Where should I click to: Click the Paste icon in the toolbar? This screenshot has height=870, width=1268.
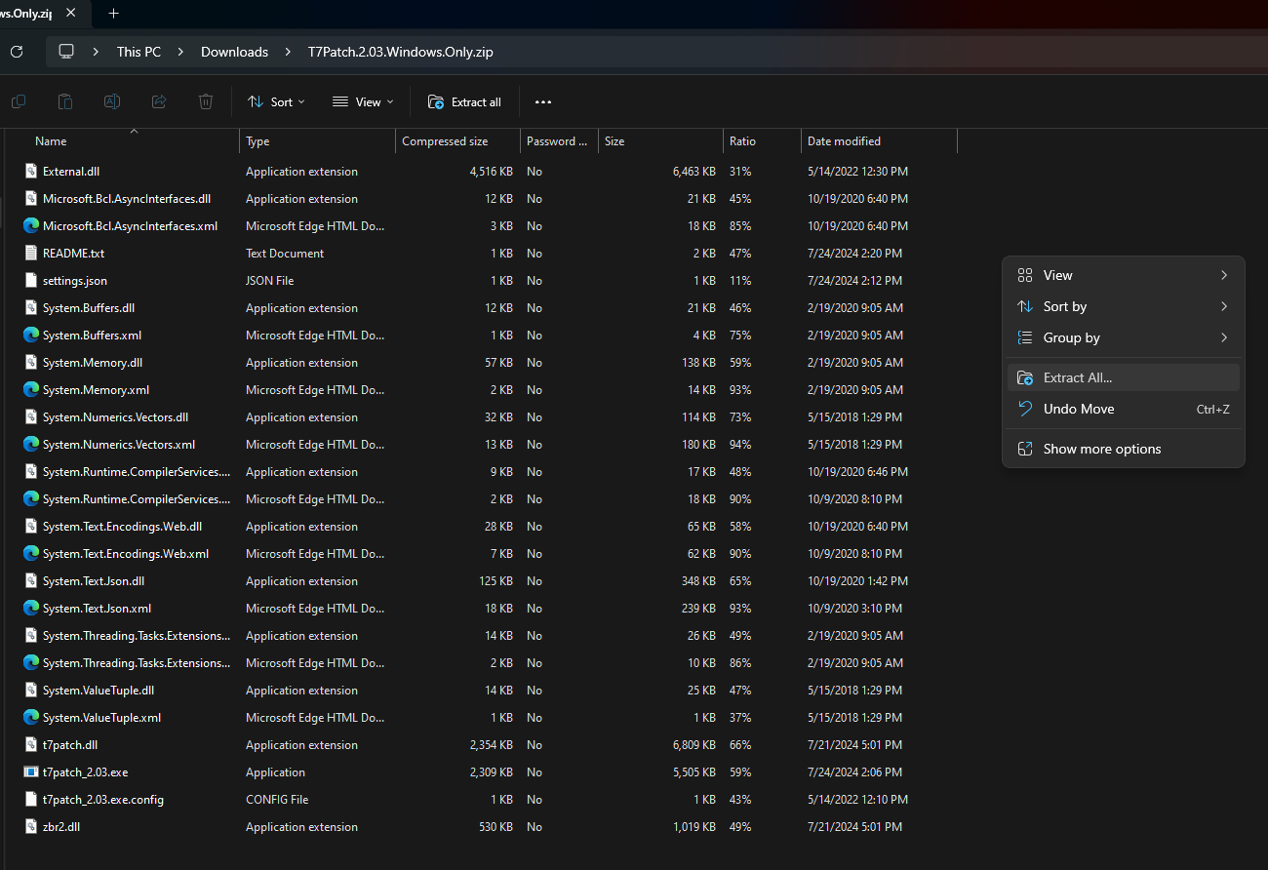tap(65, 101)
